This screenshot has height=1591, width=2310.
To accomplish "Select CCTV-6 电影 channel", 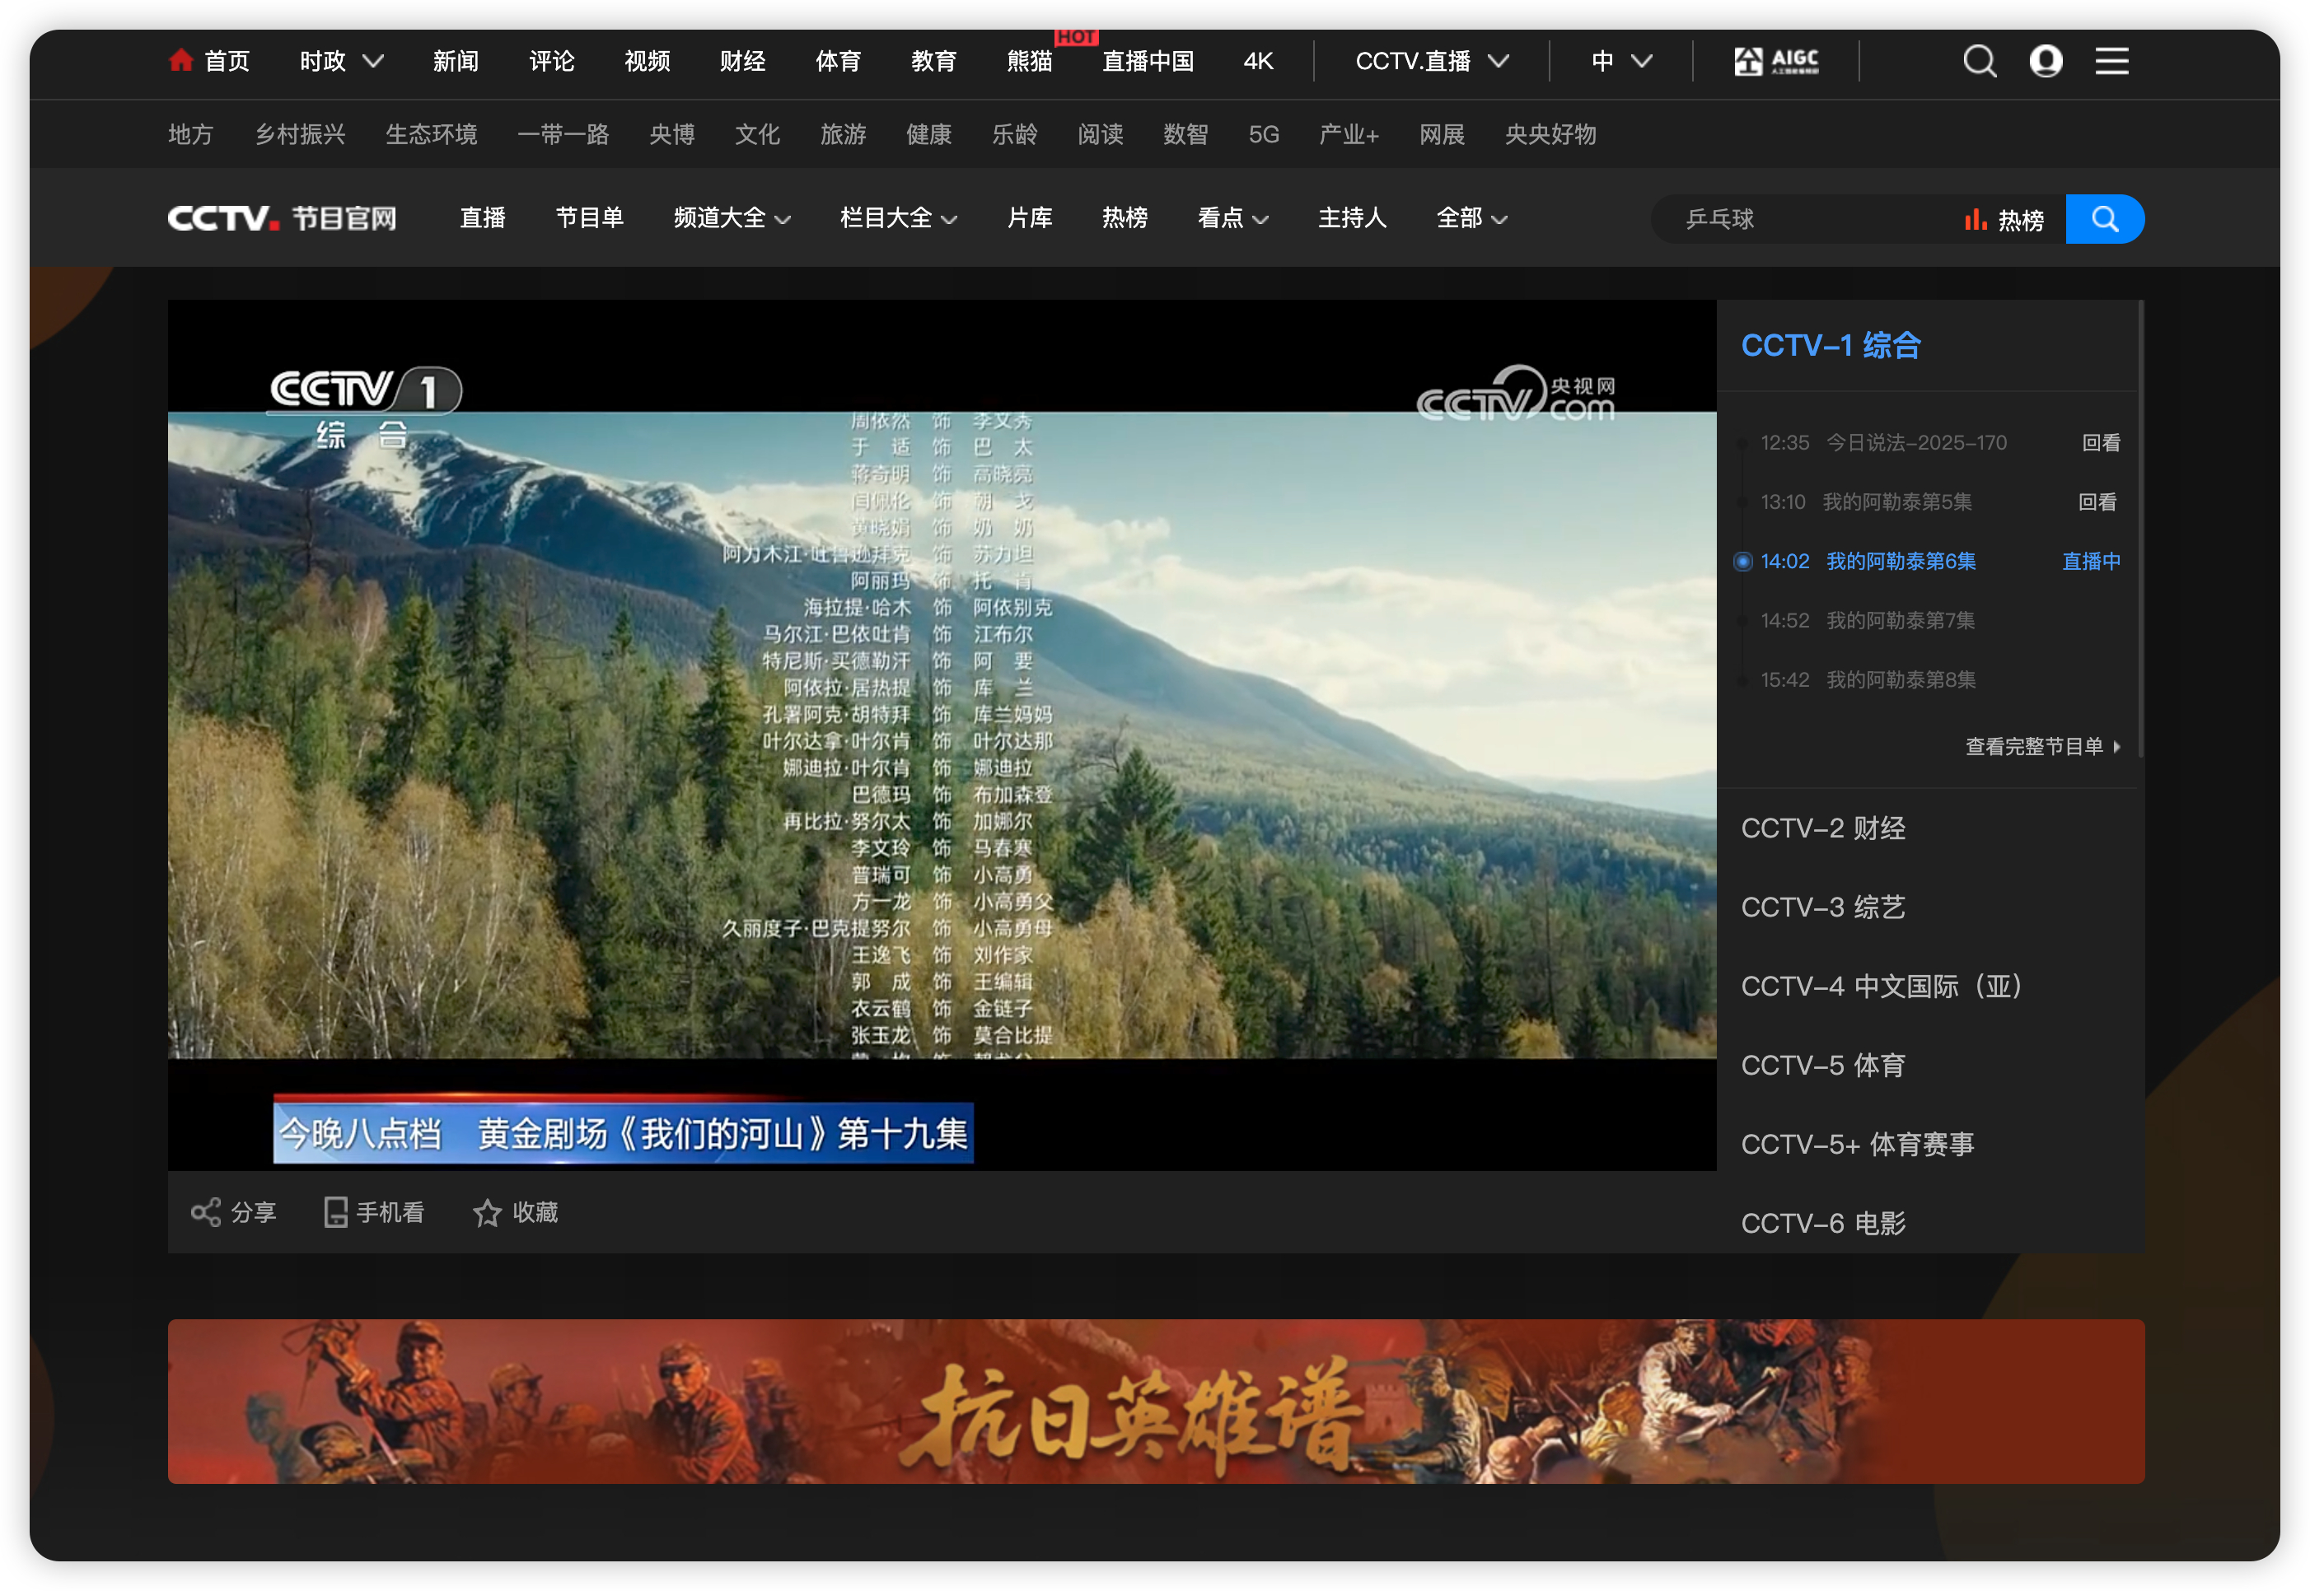I will pos(1822,1223).
